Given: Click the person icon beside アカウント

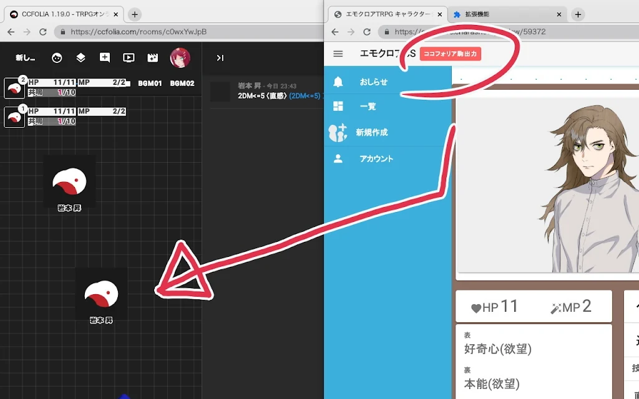Looking at the screenshot, I should [338, 158].
